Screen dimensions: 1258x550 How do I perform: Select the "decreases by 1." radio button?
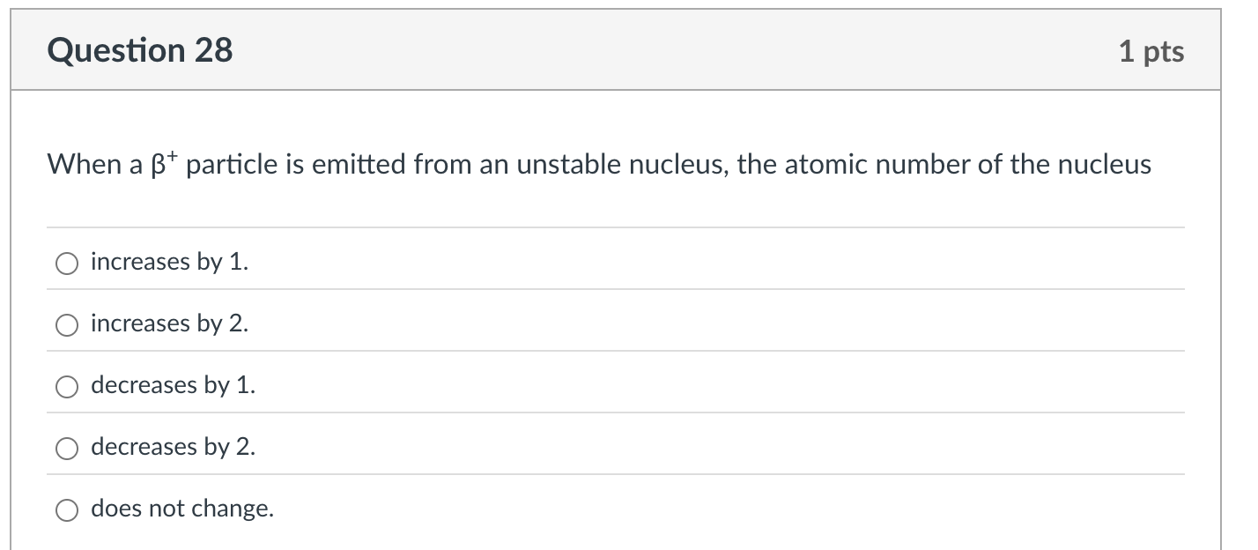[x=66, y=385]
